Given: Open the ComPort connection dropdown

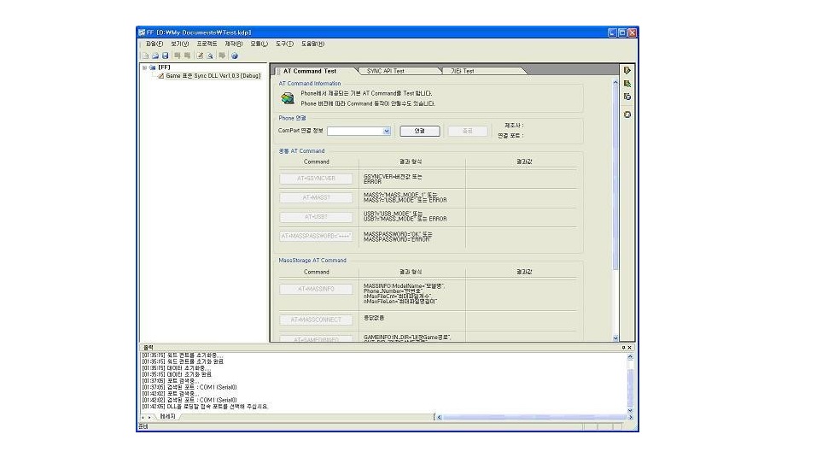Looking at the screenshot, I should pos(387,131).
